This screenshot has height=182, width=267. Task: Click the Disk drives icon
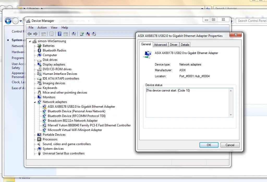39,60
